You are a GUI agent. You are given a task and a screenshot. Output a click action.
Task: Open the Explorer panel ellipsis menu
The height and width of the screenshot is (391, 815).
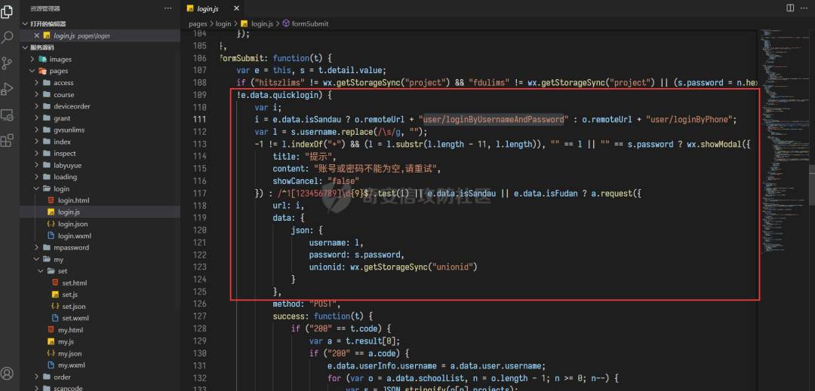click(168, 8)
